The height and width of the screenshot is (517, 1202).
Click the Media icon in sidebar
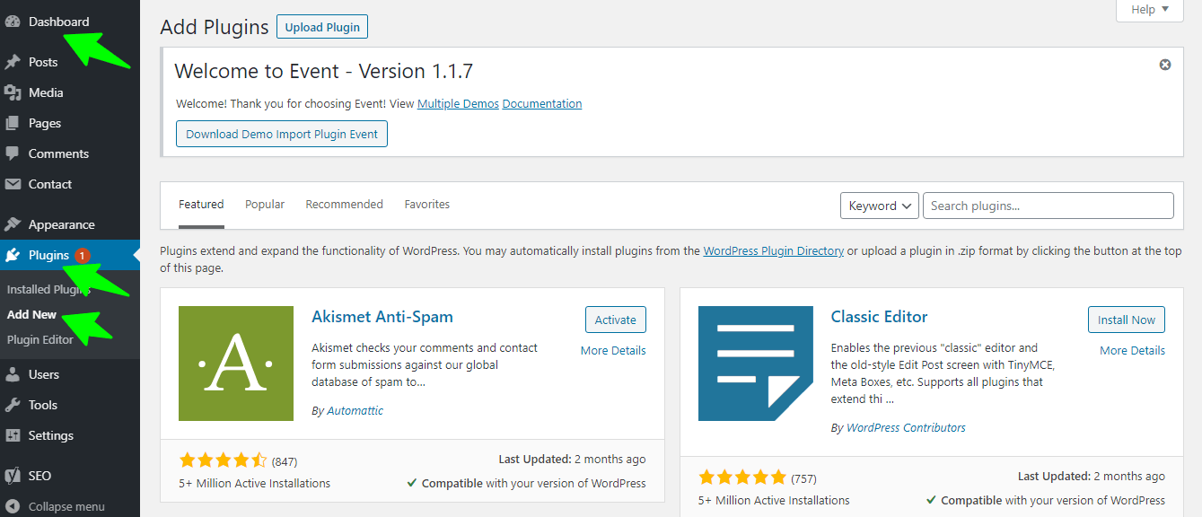click(13, 92)
